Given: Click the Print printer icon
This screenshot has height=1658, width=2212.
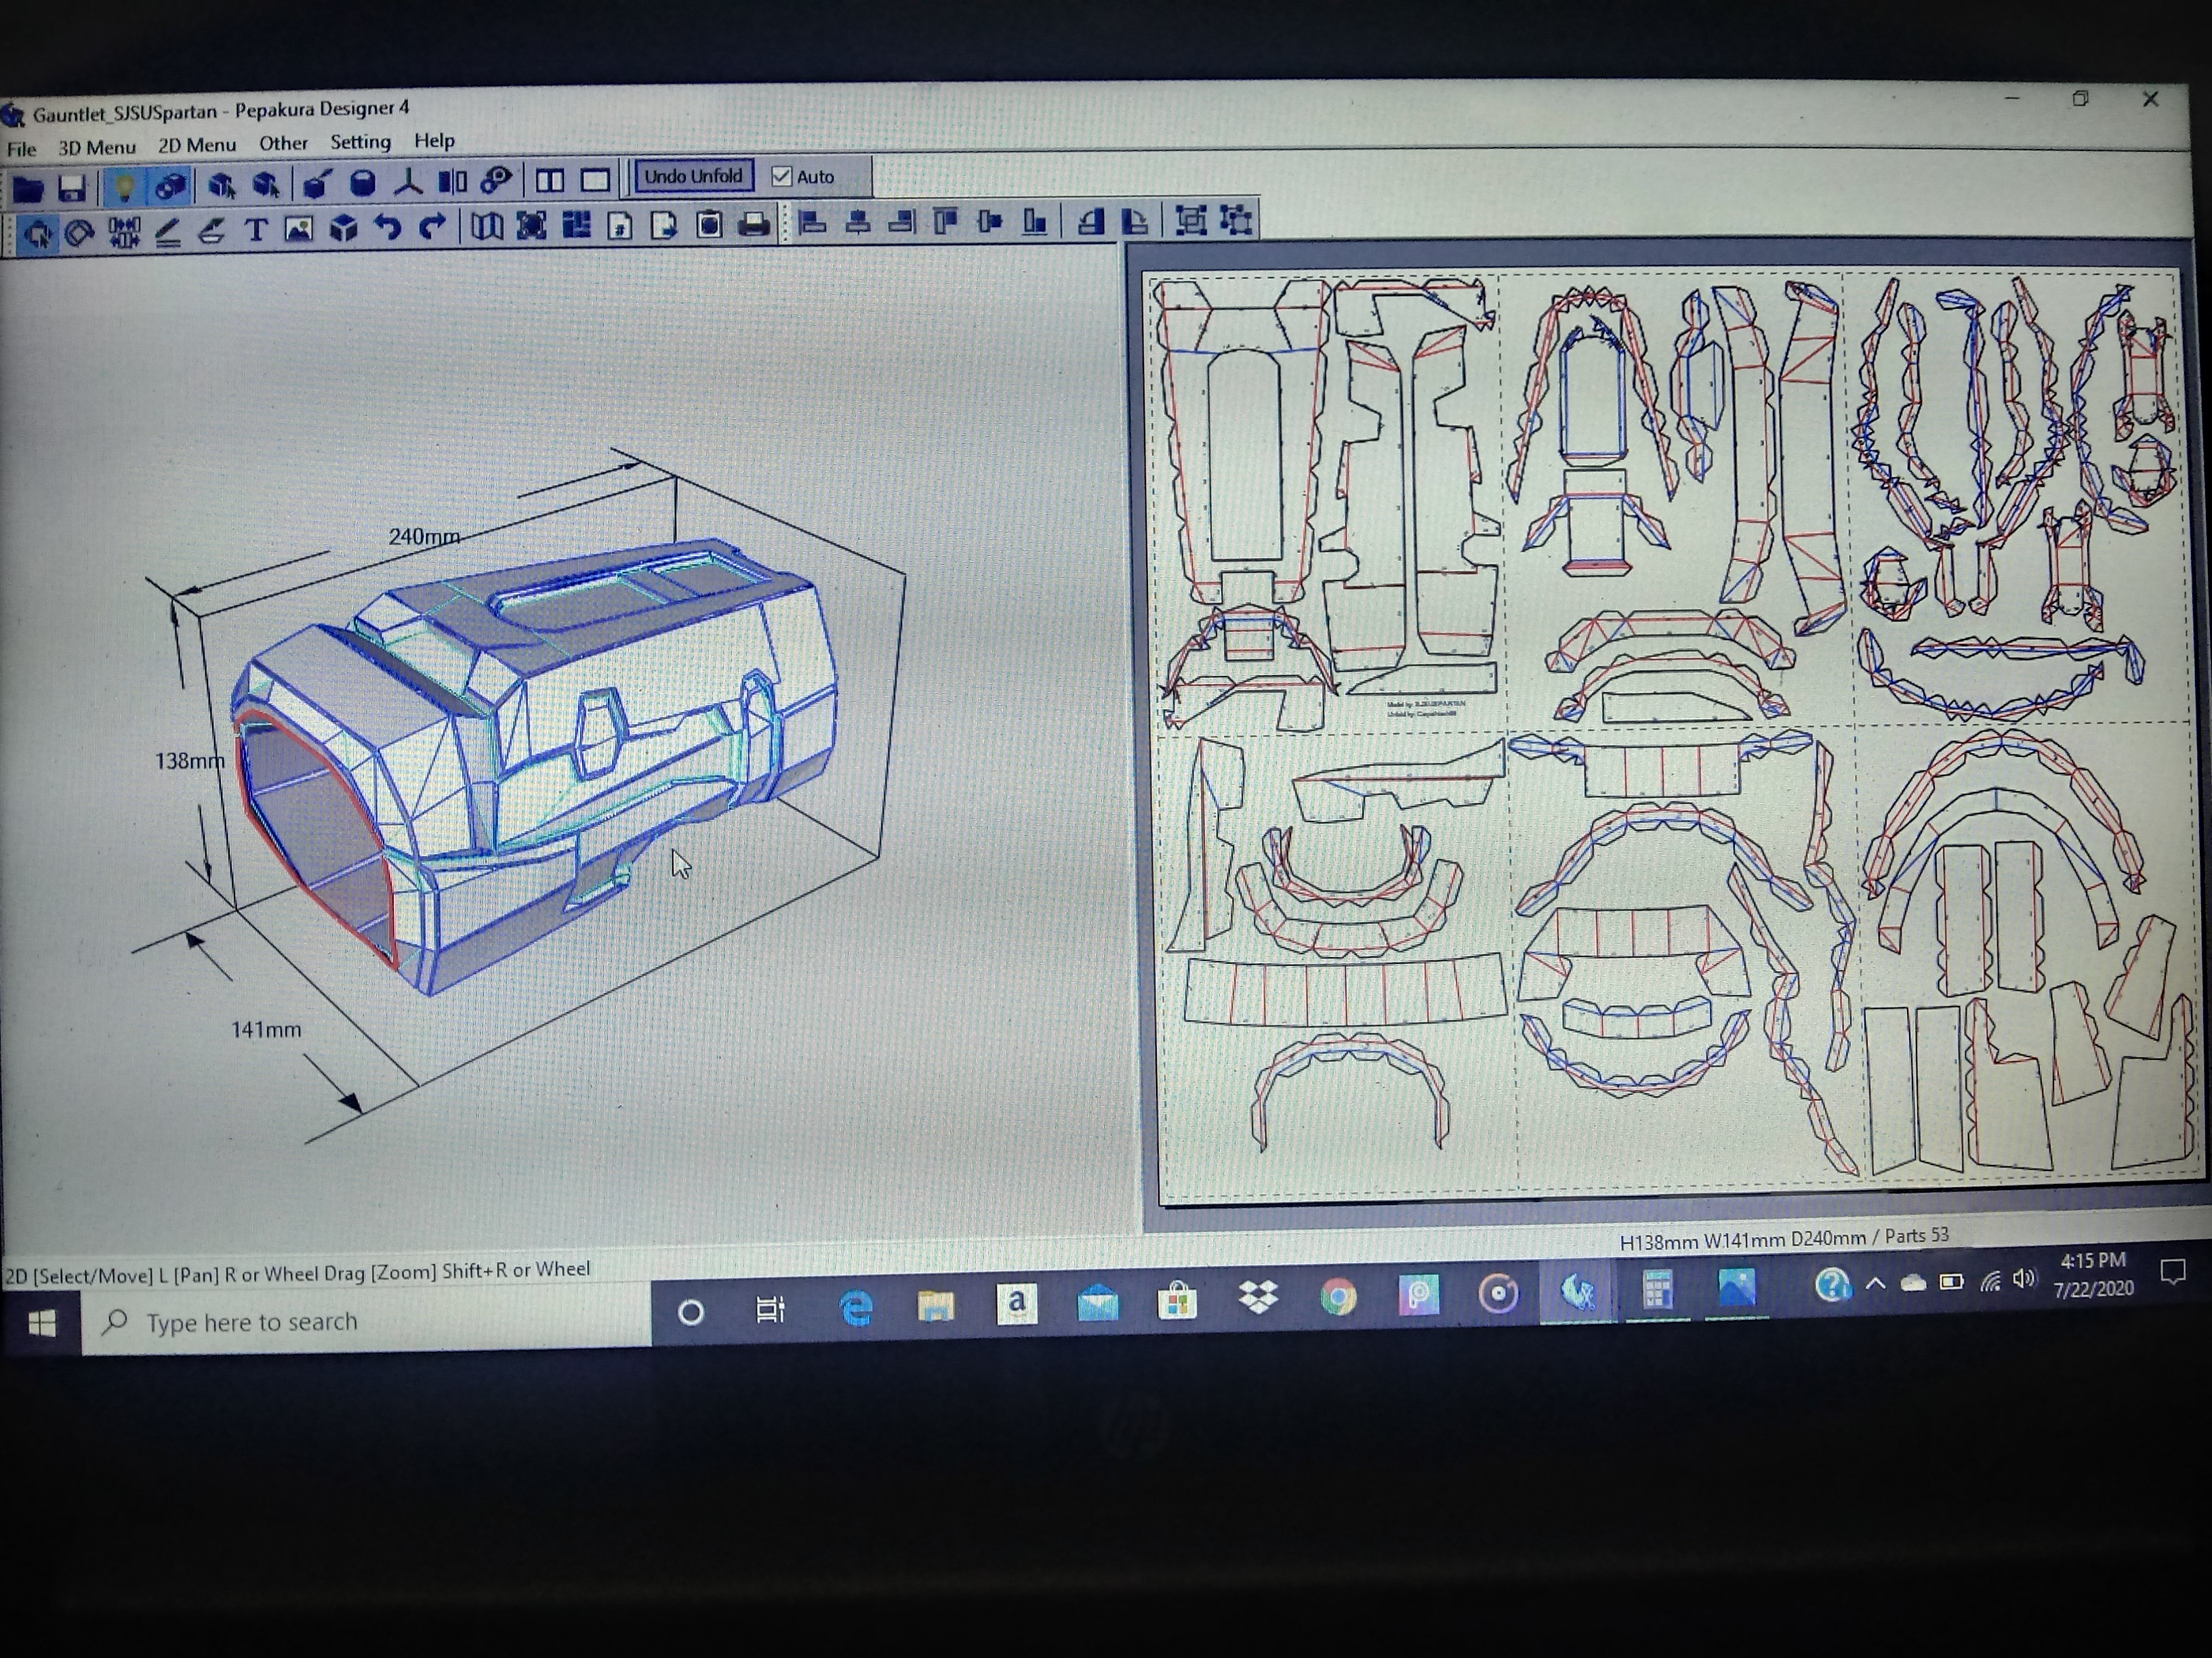Looking at the screenshot, I should coord(754,223).
